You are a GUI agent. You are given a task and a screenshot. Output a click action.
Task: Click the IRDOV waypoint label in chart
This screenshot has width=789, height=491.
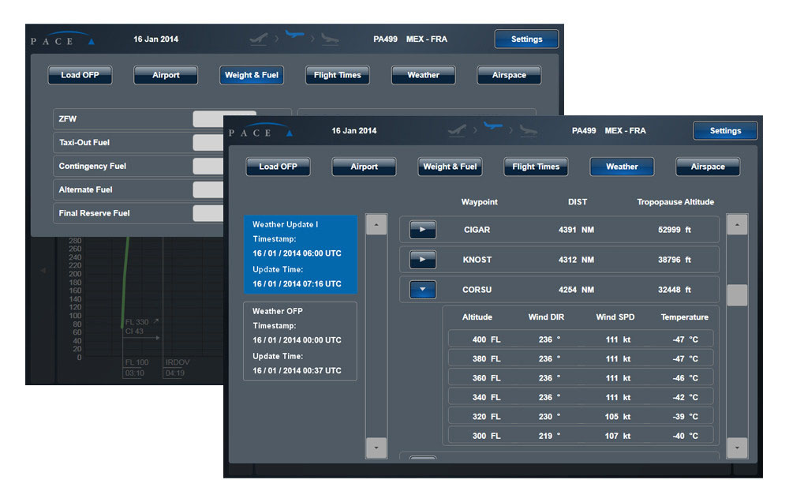tap(177, 362)
